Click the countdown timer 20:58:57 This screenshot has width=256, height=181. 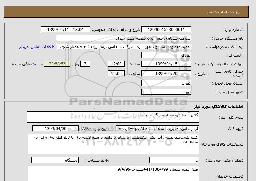click(57, 64)
